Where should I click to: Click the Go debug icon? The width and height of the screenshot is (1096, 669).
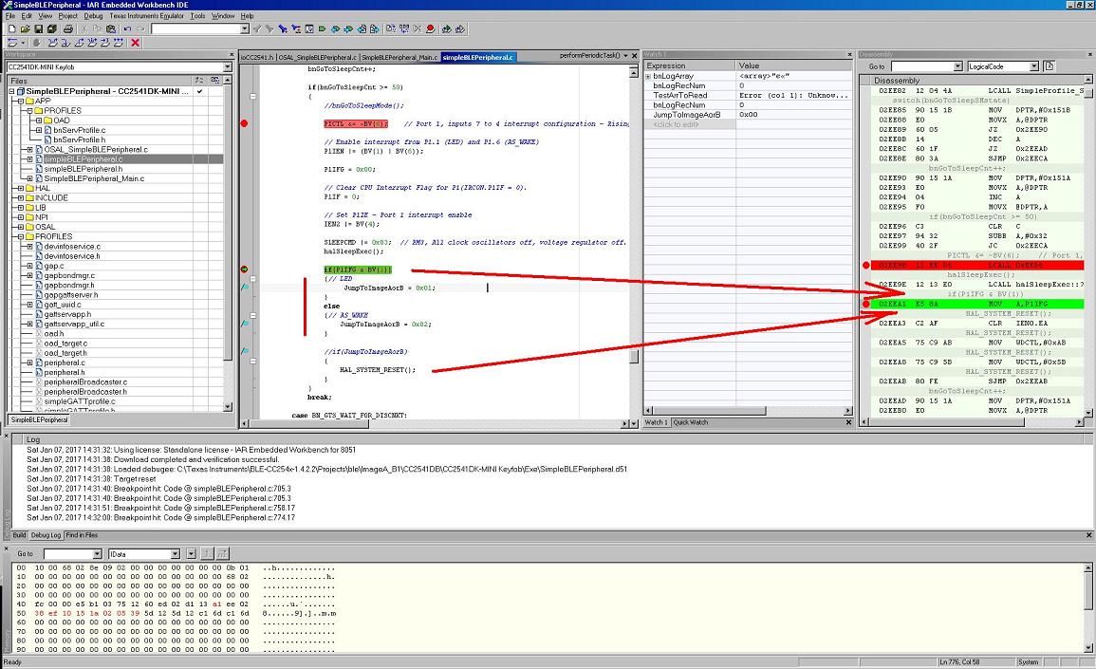point(118,43)
